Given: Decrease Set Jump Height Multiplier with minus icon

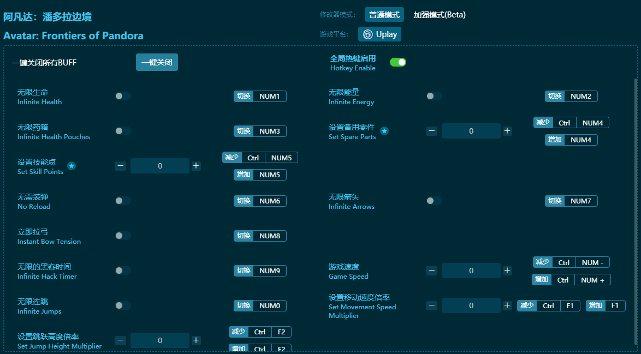Looking at the screenshot, I should point(120,340).
